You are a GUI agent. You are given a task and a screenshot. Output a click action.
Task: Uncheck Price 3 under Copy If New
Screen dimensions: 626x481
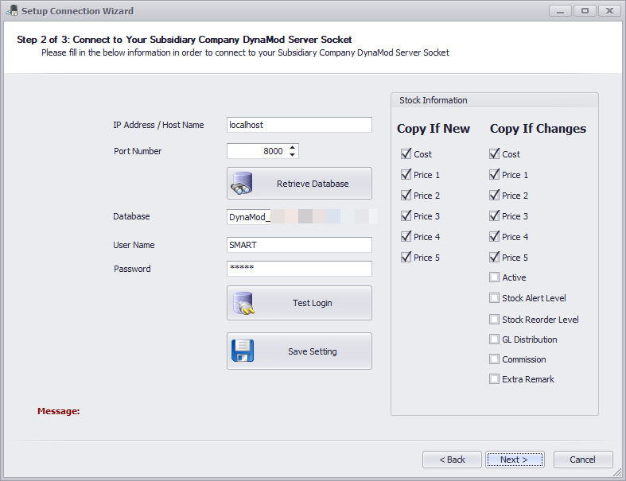[x=406, y=216]
